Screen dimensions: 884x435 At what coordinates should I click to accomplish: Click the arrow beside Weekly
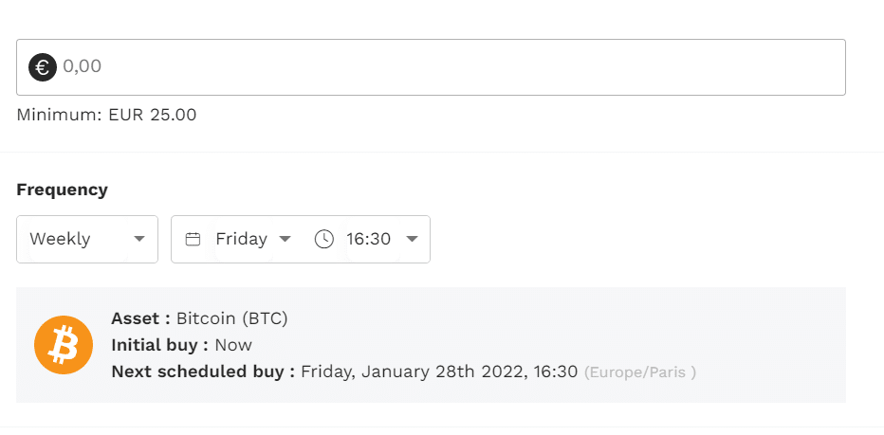tap(139, 239)
